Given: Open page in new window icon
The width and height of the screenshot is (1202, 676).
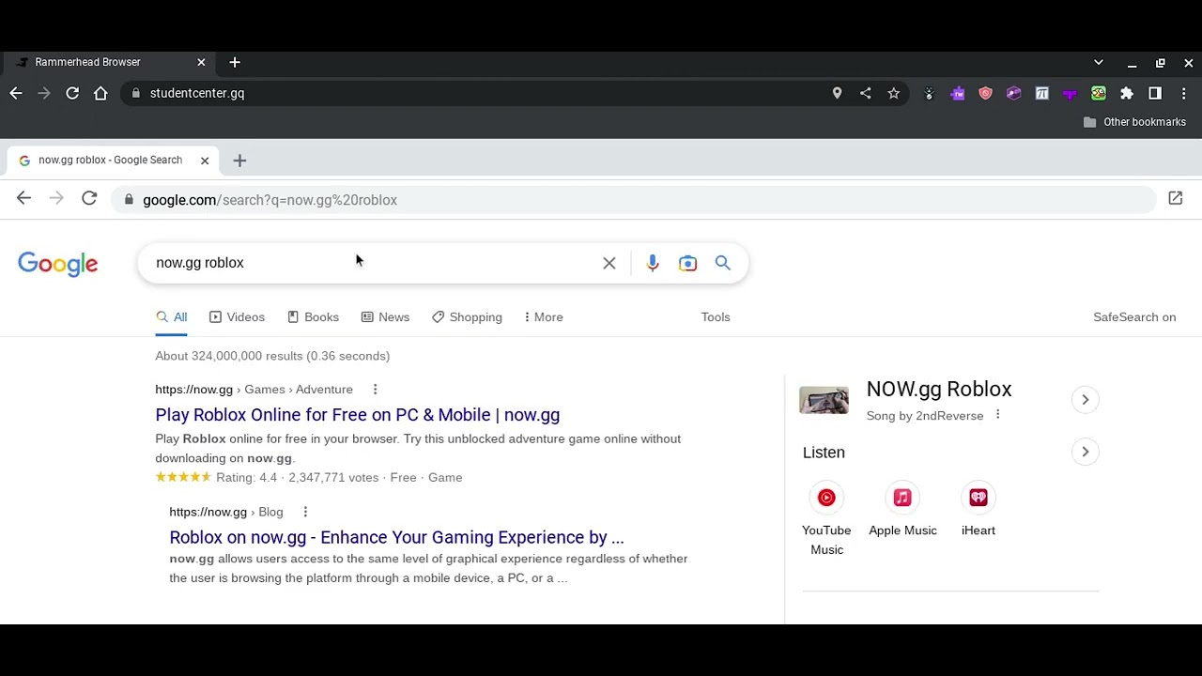Looking at the screenshot, I should [1175, 198].
